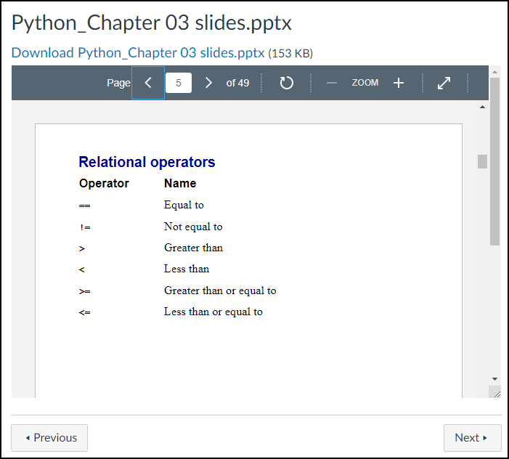Click the 'of 49' page count text
Screen dimensions: 509x459
click(x=237, y=83)
